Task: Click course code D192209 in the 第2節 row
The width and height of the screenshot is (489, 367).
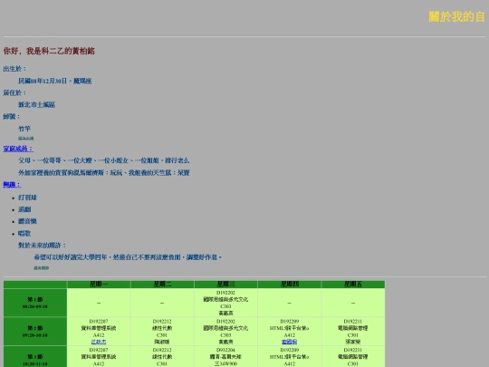Action: pos(290,321)
